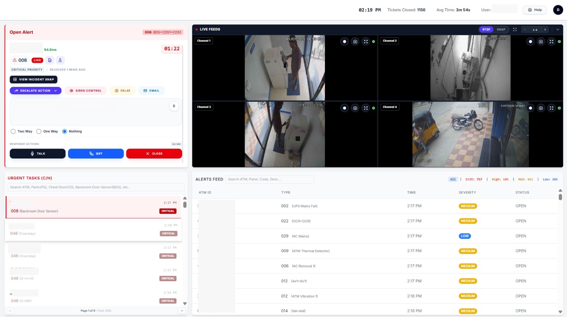Open alert row 002 UPS Mains Fail
Screen dimensions: 567x317
(375, 206)
